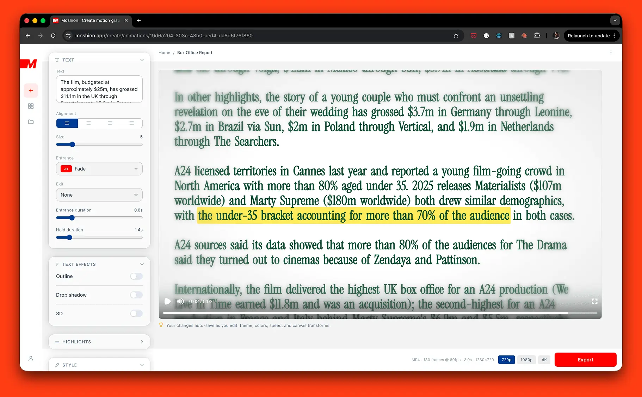Go back in browser history
Screen dimensions: 642x397
point(28,36)
